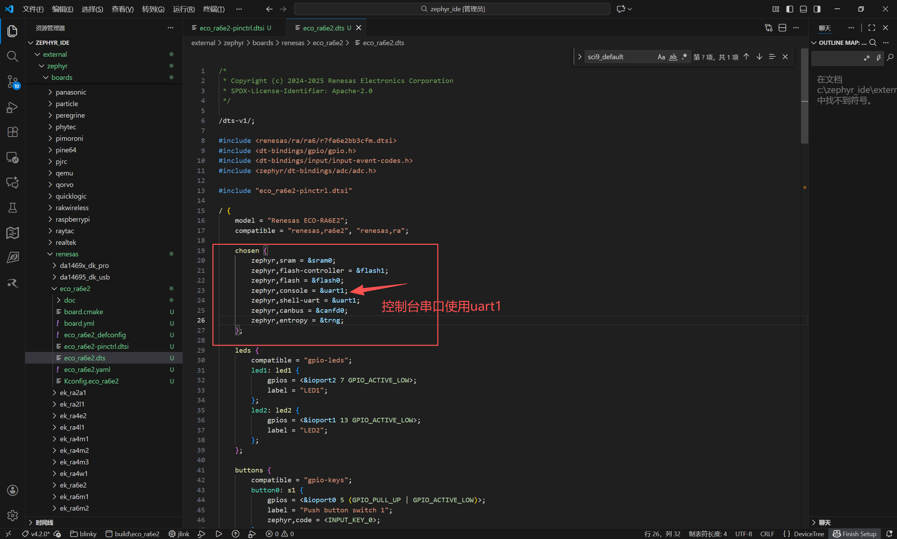The width and height of the screenshot is (897, 539).
Task: Open Manage gear icon in activity bar
Action: tap(12, 516)
